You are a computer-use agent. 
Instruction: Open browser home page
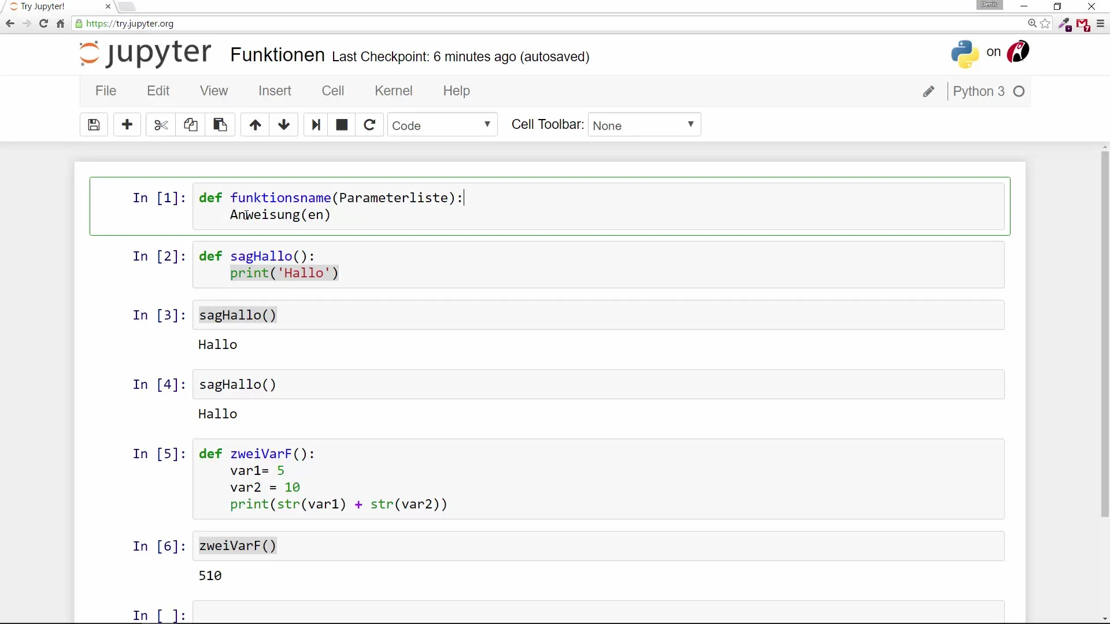point(60,24)
